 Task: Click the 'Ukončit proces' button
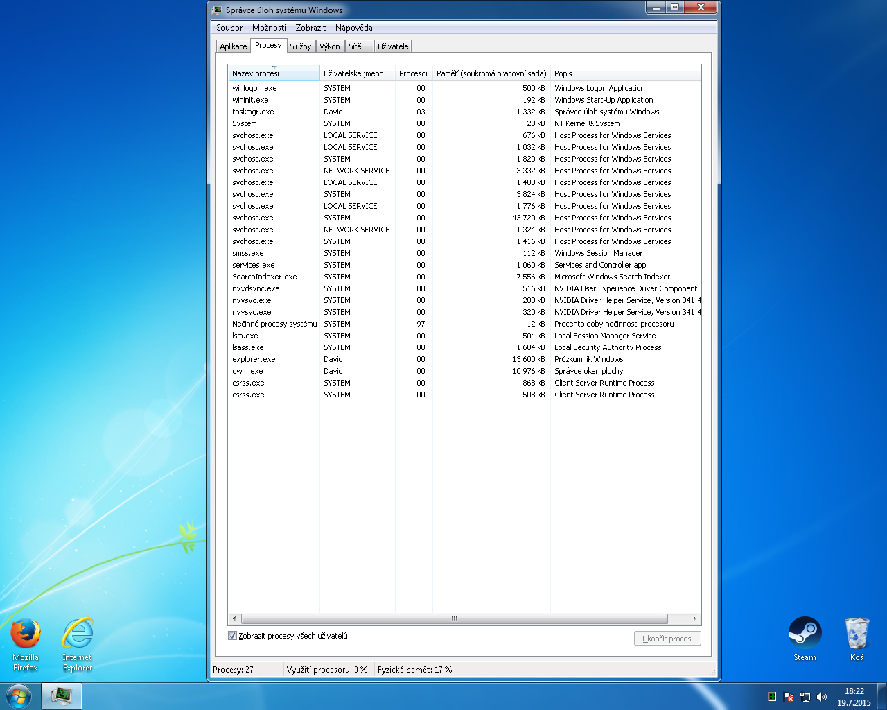pyautogui.click(x=667, y=639)
